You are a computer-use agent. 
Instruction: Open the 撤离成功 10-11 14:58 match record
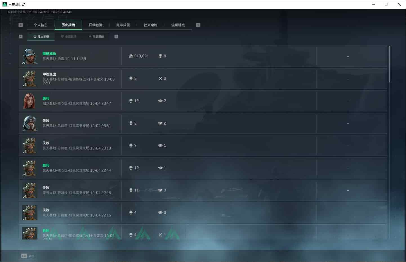pos(203,56)
